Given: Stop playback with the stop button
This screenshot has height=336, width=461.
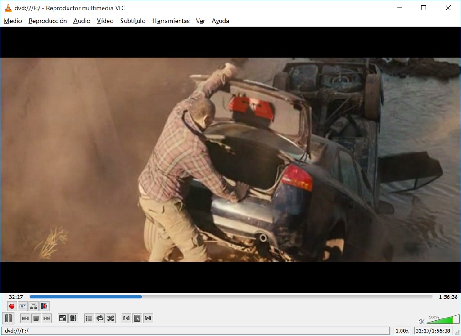Looking at the screenshot, I should click(x=36, y=318).
